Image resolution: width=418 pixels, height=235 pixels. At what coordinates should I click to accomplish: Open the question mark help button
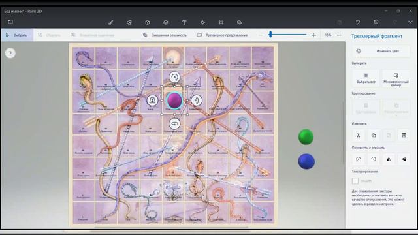point(10,54)
